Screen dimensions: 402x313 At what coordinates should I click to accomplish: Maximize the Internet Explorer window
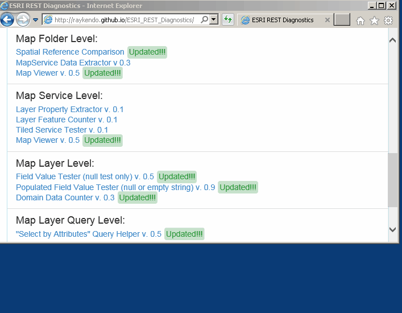(382, 5)
